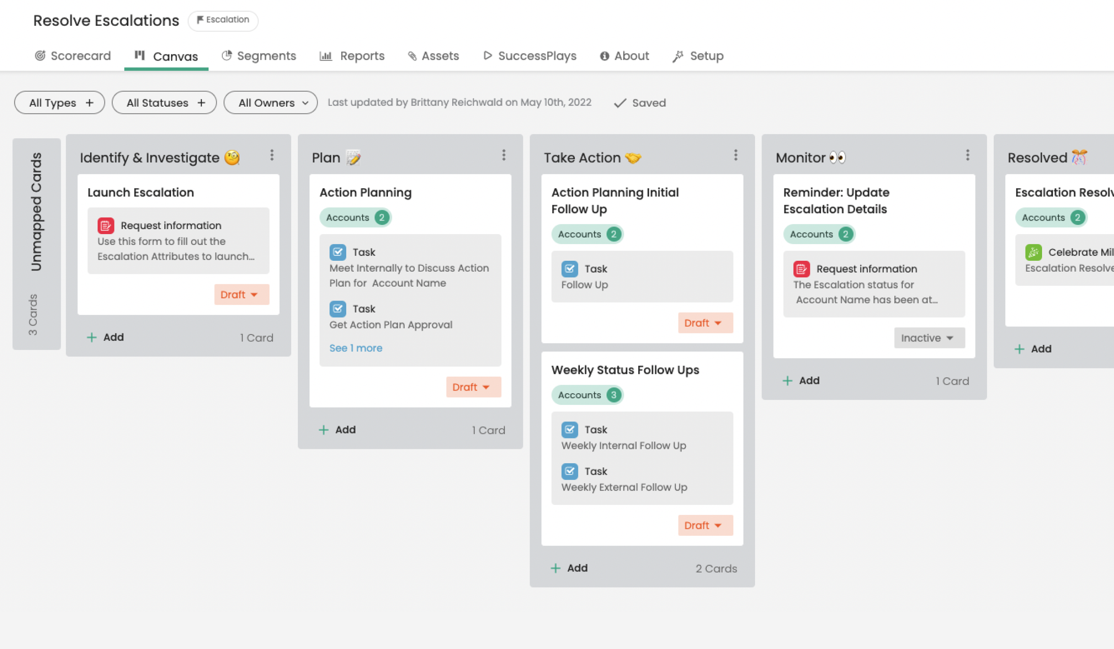Click the Get Action Plan Approval task icon
Image resolution: width=1114 pixels, height=649 pixels.
click(338, 309)
